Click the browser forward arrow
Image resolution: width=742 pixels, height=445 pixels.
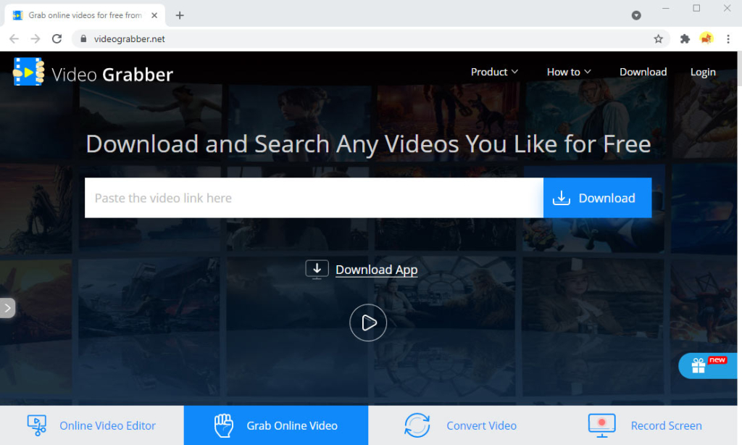point(36,39)
